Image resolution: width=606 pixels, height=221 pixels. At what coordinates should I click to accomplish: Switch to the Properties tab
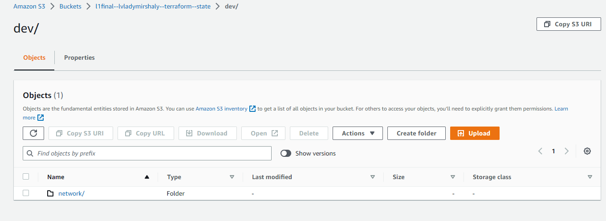(x=79, y=57)
